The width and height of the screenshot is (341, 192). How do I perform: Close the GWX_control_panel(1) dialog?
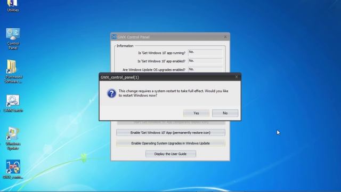tap(237, 77)
